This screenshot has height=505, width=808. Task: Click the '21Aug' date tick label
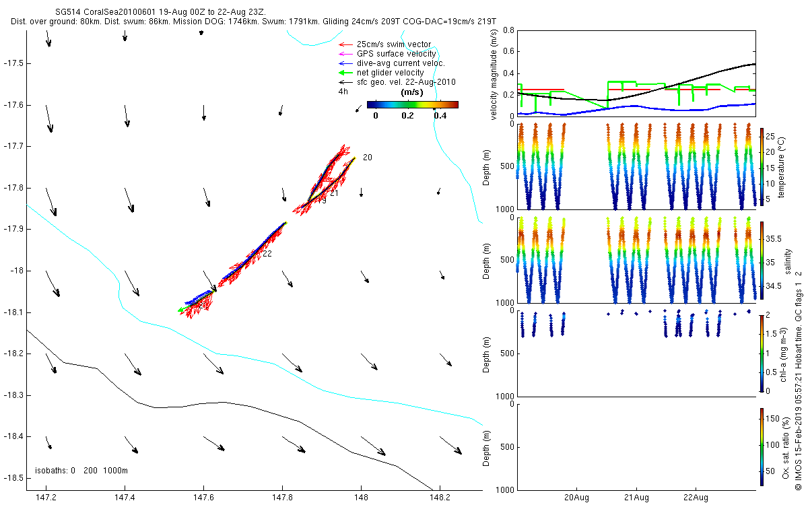[x=636, y=498]
